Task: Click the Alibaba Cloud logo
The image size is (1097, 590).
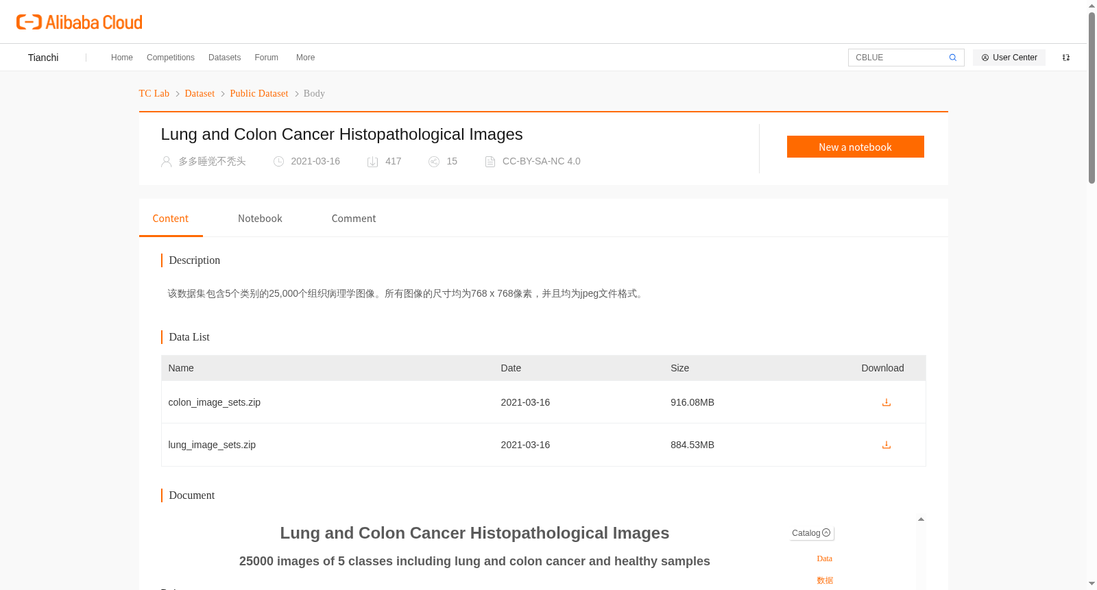Action: [x=80, y=22]
